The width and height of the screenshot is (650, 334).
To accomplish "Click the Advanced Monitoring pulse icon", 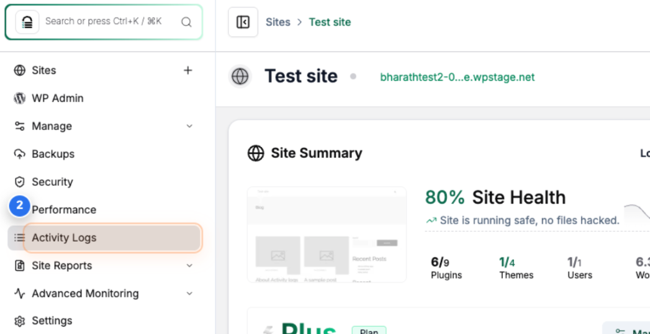I will [x=19, y=294].
